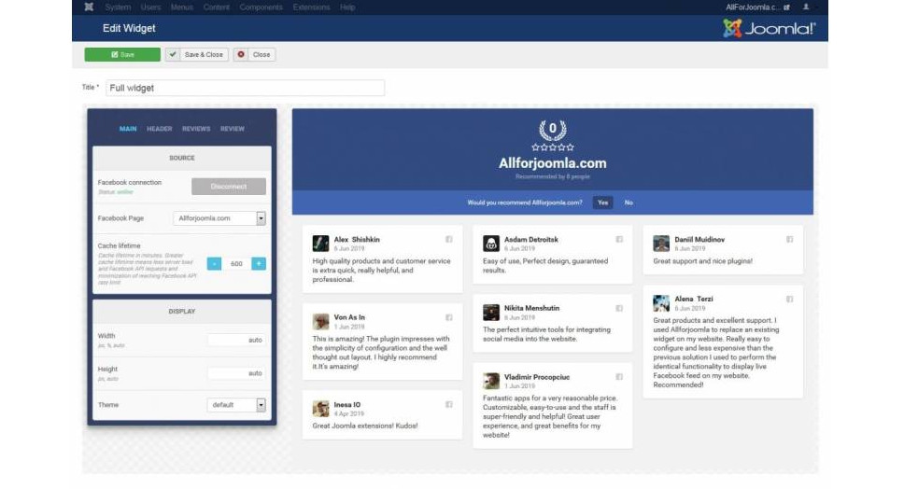Click Alena Terzi's avatar
The image size is (904, 489).
[661, 303]
